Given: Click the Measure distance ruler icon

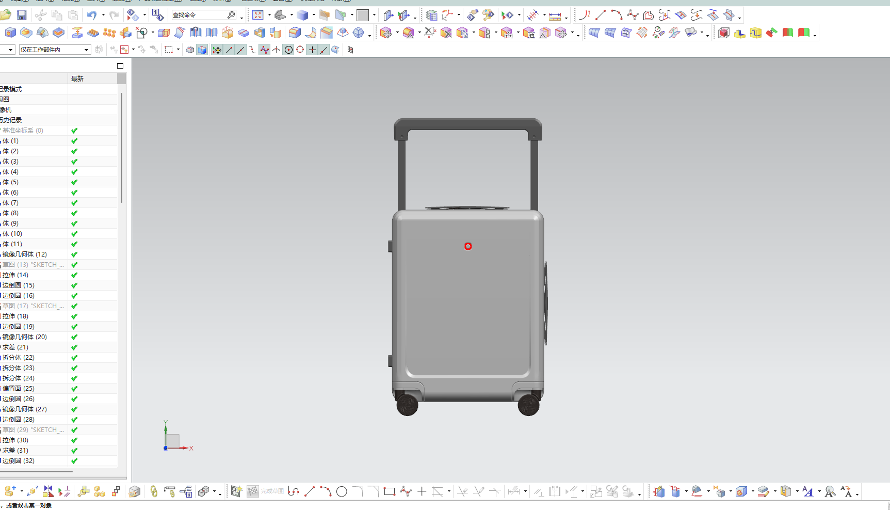Looking at the screenshot, I should point(555,16).
